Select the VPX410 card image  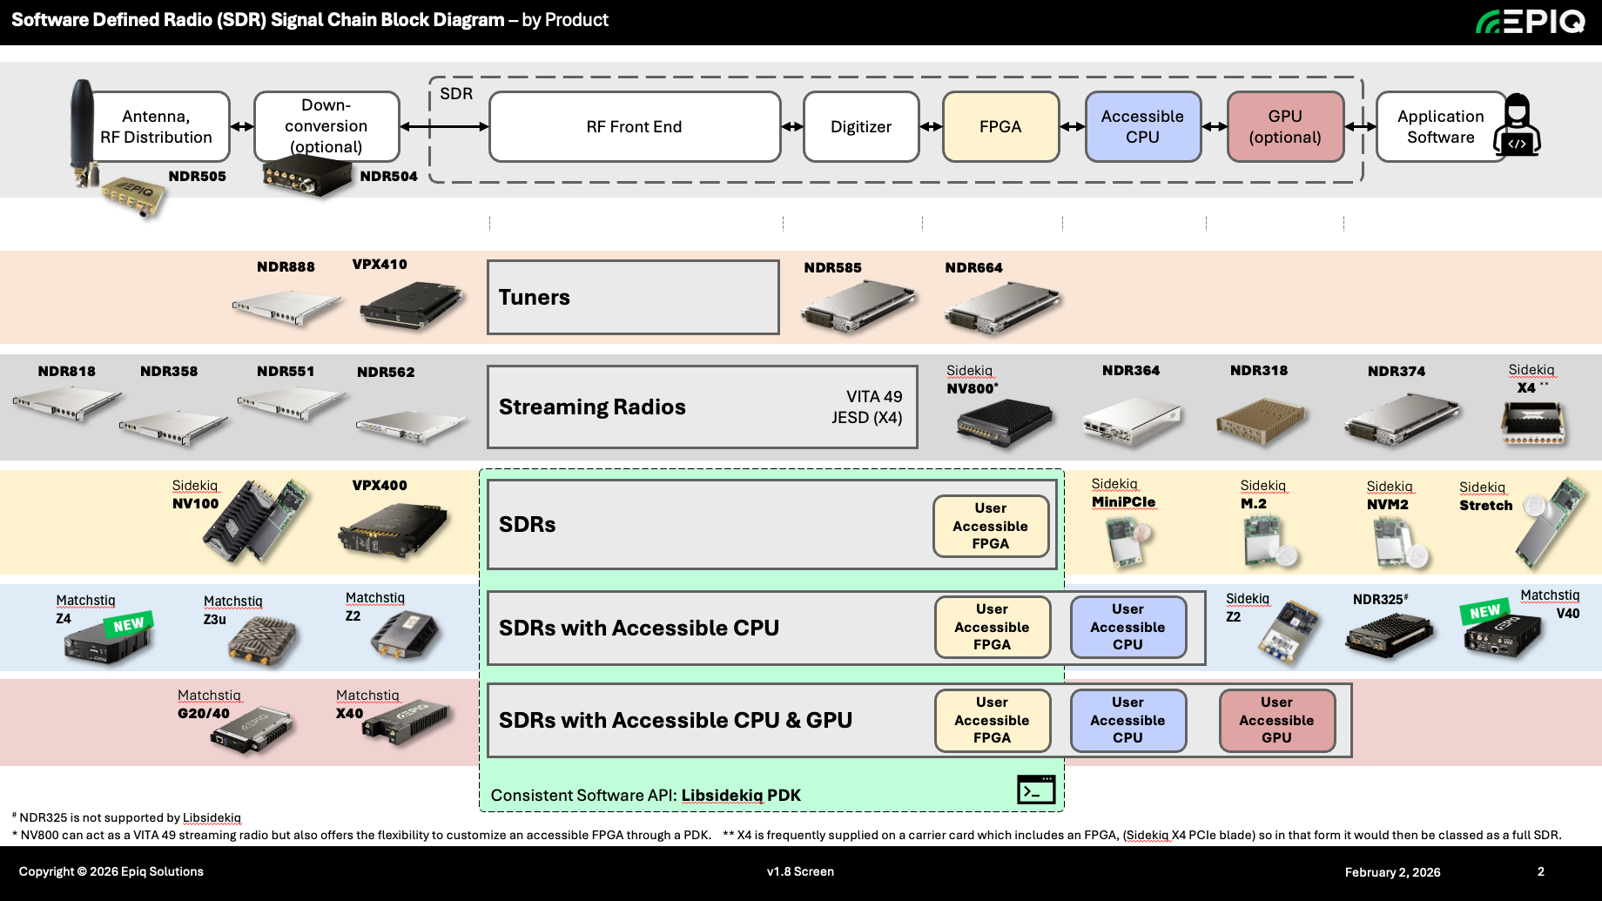pyautogui.click(x=411, y=304)
